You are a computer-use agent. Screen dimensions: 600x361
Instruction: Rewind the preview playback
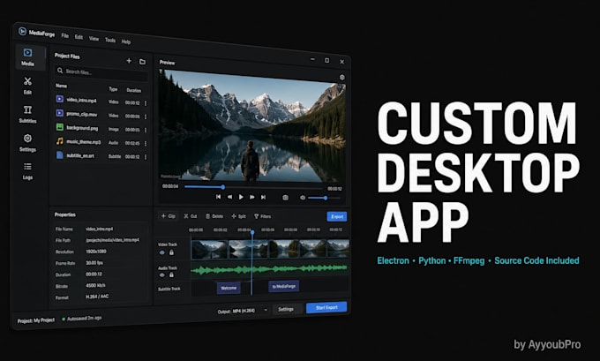pyautogui.click(x=229, y=197)
